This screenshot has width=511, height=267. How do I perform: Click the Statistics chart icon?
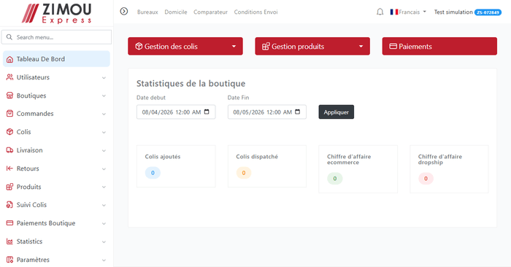(x=9, y=241)
